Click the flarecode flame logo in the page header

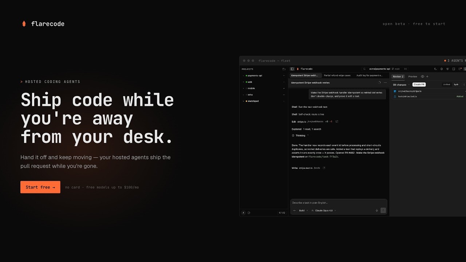[24, 24]
